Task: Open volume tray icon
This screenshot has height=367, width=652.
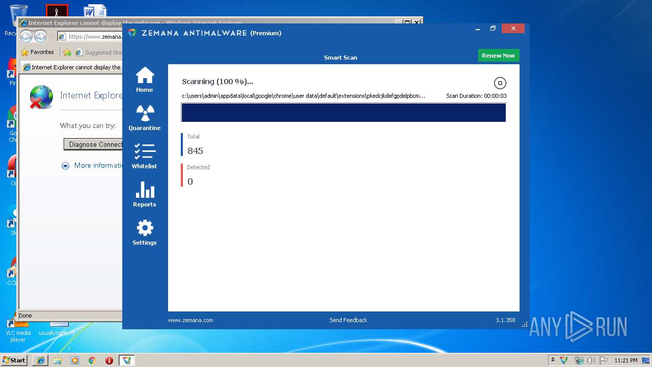Action: (591, 360)
